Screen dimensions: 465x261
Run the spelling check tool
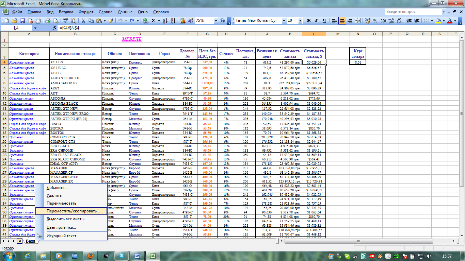click(65, 21)
